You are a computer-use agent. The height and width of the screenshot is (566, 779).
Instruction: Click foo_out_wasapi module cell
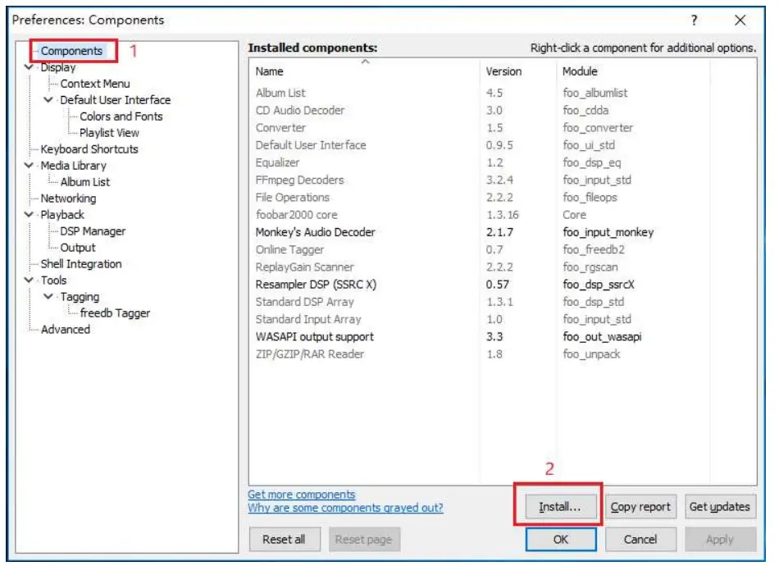[x=602, y=336]
